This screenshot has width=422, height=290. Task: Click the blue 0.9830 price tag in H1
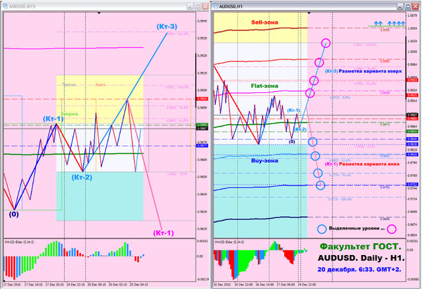coord(412,144)
